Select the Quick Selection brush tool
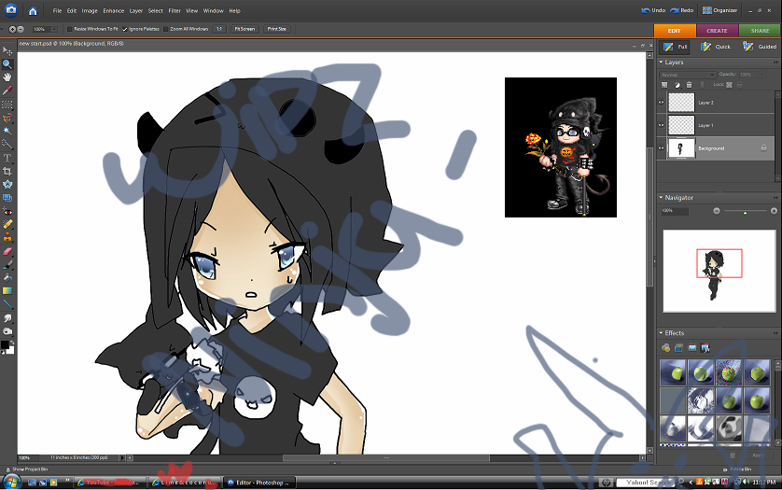 pos(7,145)
